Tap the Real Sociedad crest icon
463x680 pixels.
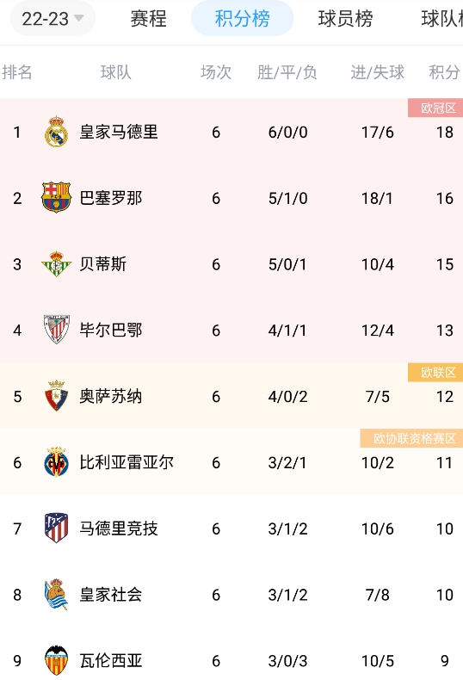point(56,594)
